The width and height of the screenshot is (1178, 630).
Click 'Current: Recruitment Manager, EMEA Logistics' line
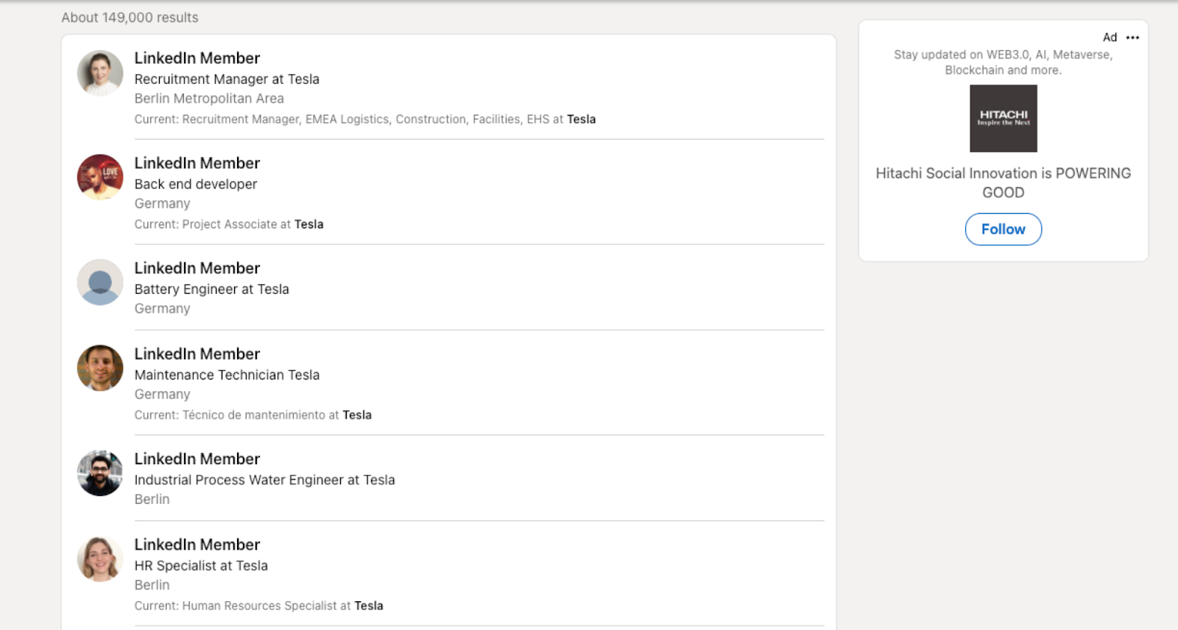click(365, 119)
